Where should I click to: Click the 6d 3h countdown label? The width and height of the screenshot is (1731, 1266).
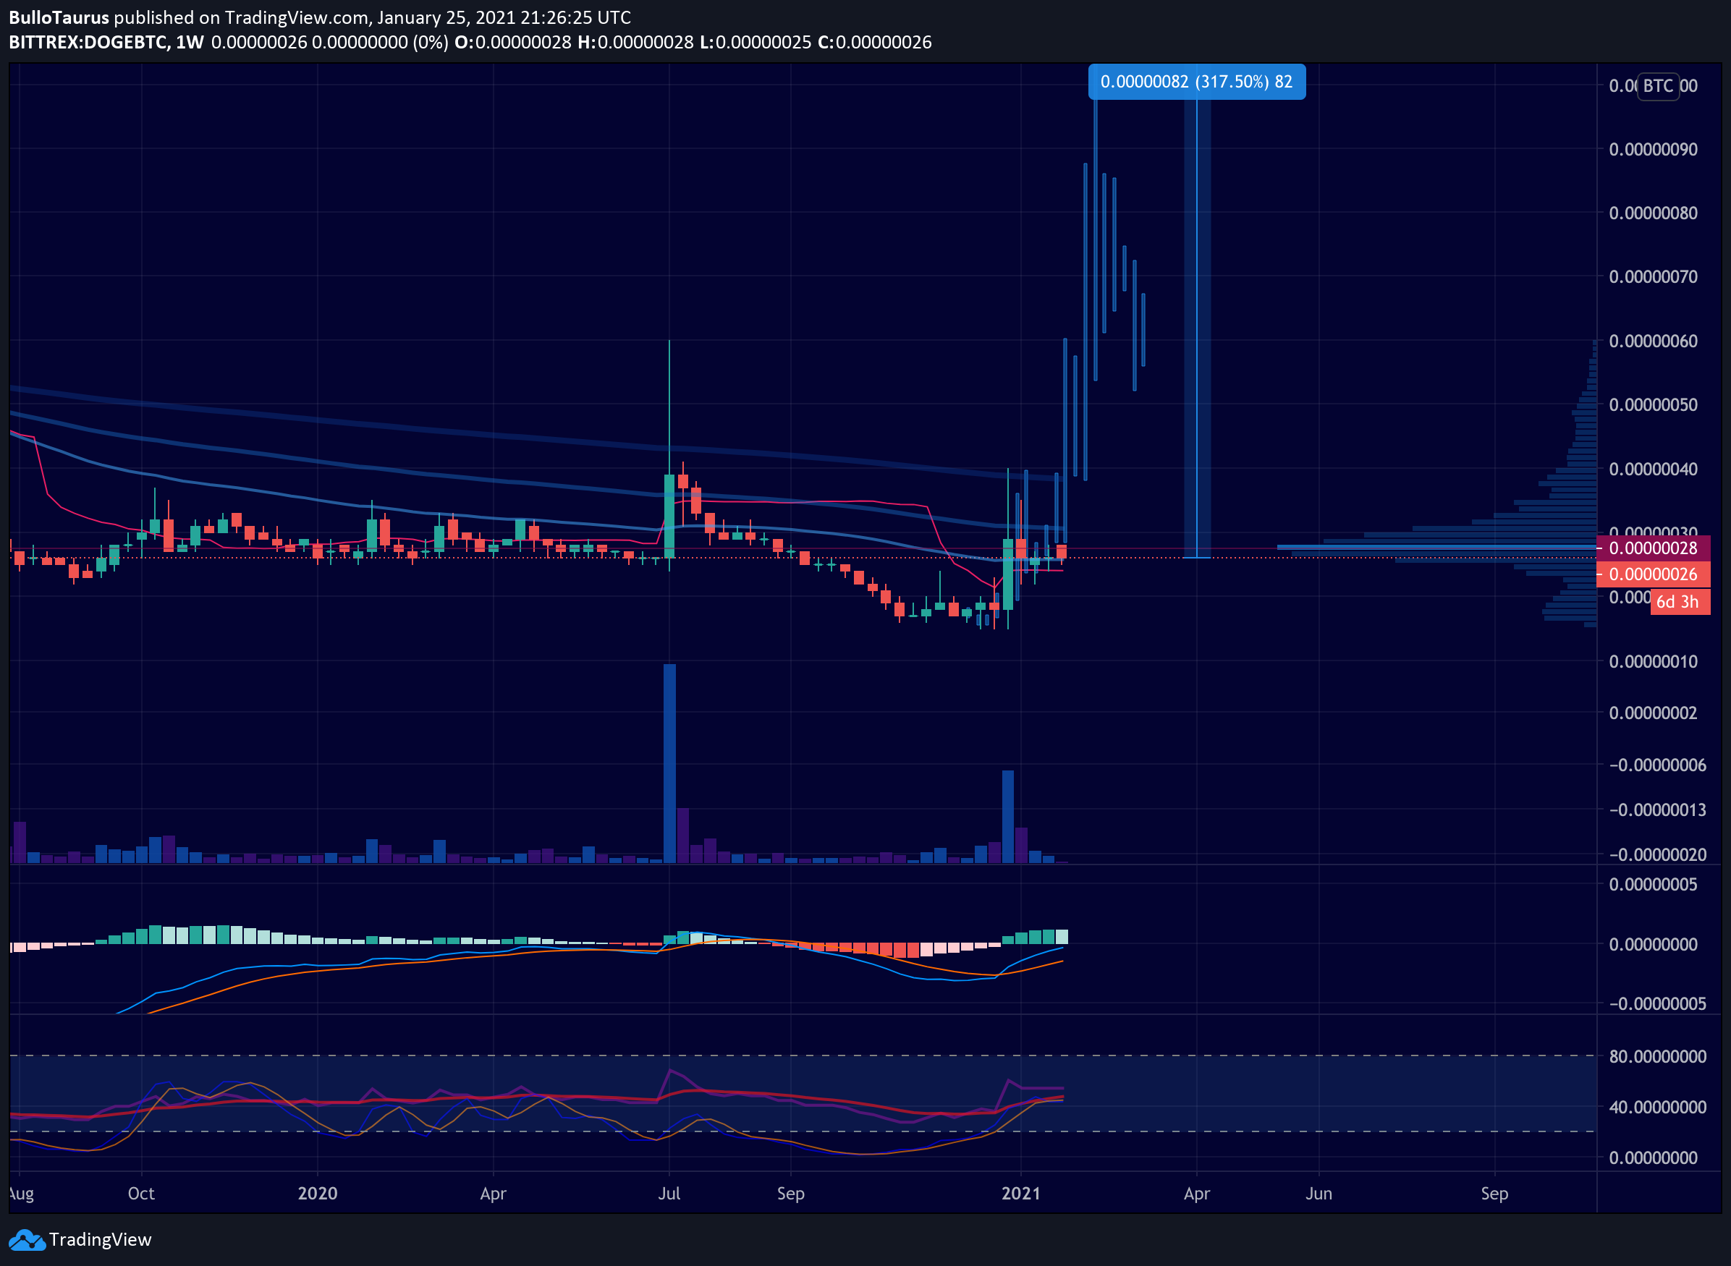point(1680,602)
